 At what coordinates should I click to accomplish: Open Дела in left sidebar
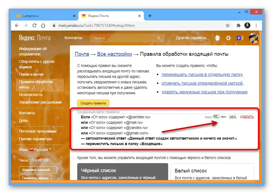[23, 120]
